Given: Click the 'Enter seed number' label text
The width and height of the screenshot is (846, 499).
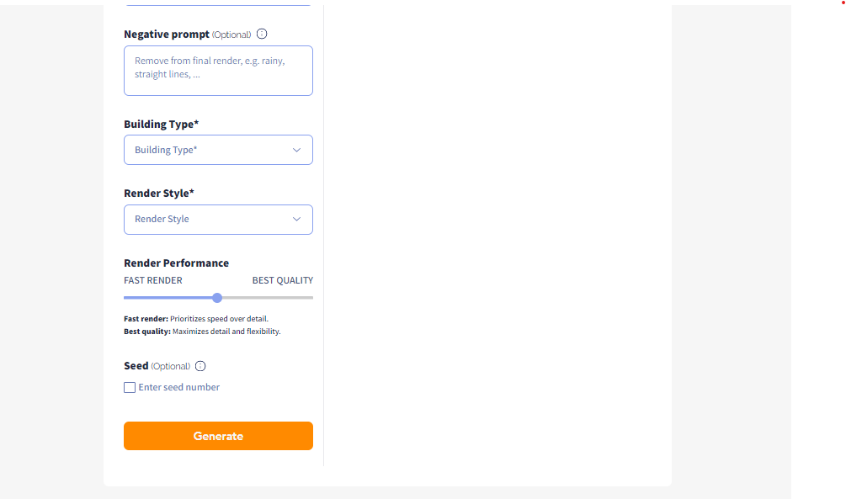Looking at the screenshot, I should [x=179, y=388].
